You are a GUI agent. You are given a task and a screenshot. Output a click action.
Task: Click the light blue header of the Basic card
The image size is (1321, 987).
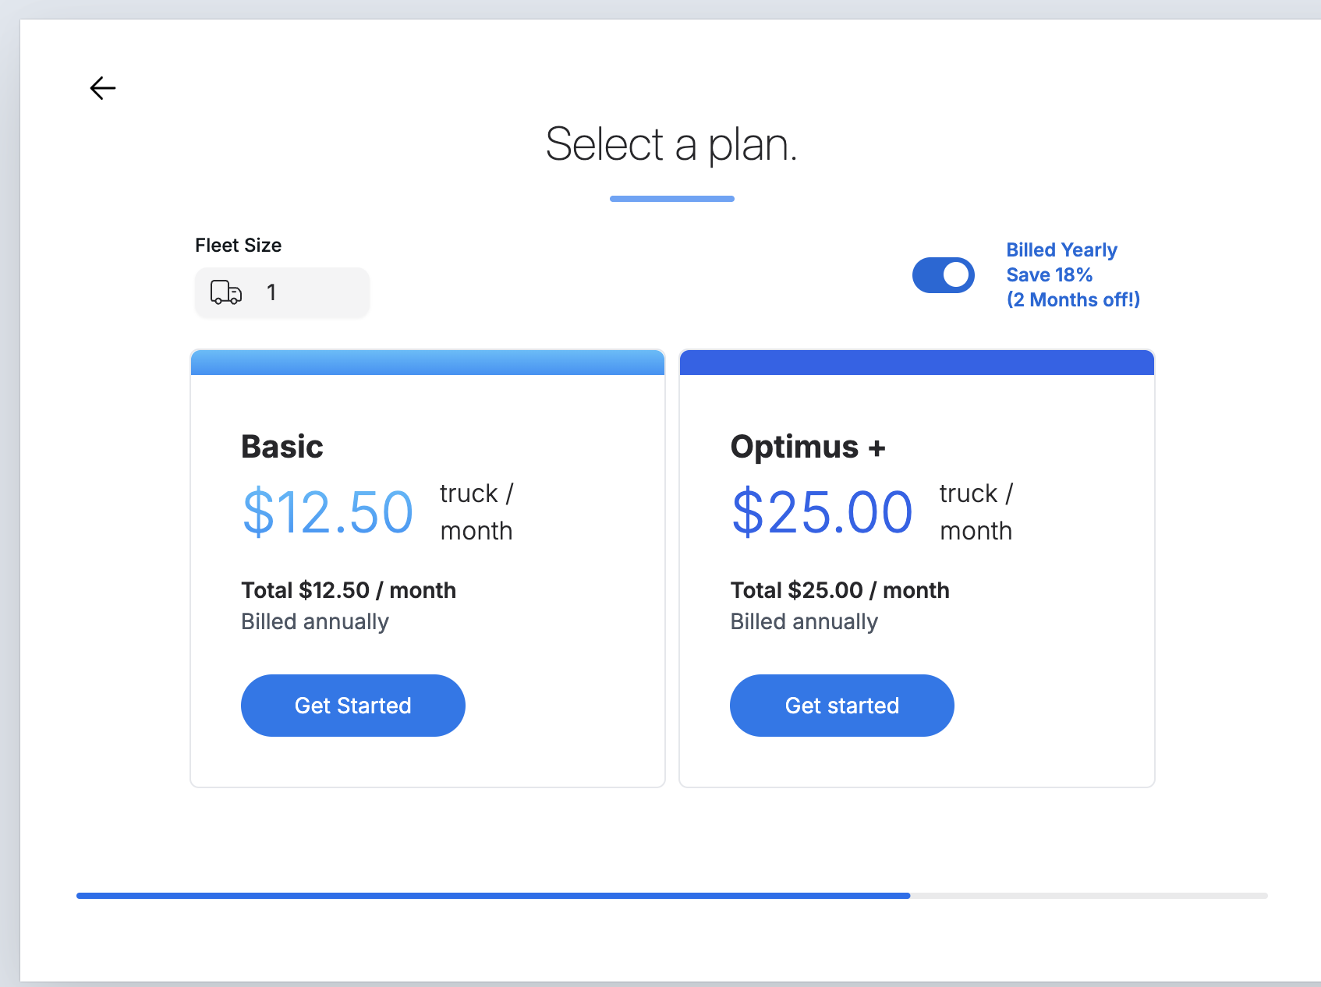click(427, 363)
